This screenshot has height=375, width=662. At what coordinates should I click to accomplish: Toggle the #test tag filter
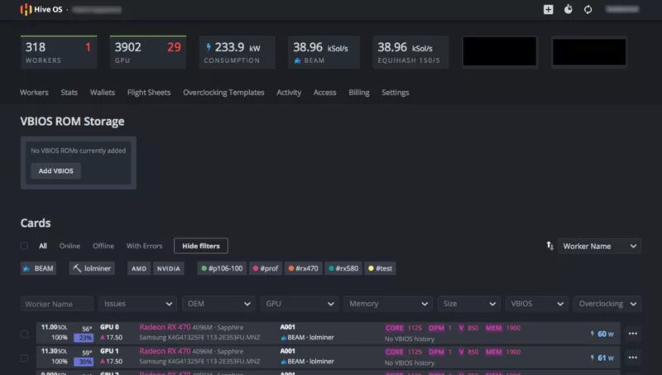coord(380,268)
